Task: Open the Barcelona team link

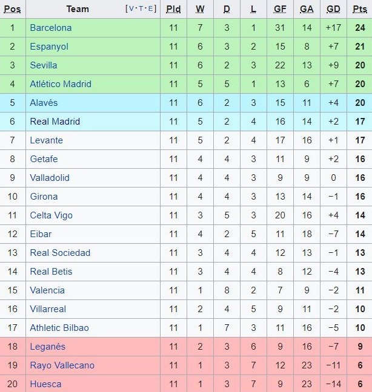Action: 51,28
